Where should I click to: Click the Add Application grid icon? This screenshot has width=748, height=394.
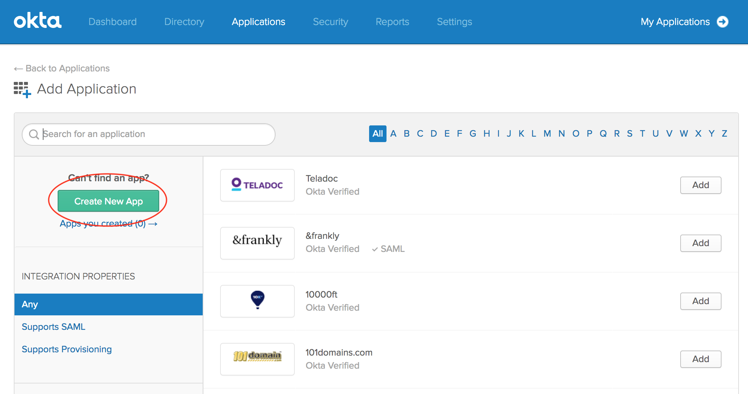point(22,90)
